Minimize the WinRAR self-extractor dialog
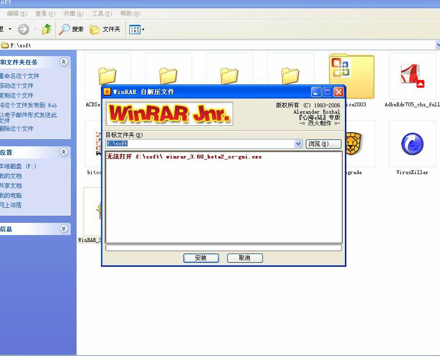 click(316, 92)
